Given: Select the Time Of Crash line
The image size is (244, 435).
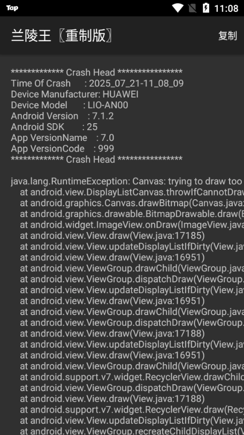Looking at the screenshot, I should click(97, 83).
